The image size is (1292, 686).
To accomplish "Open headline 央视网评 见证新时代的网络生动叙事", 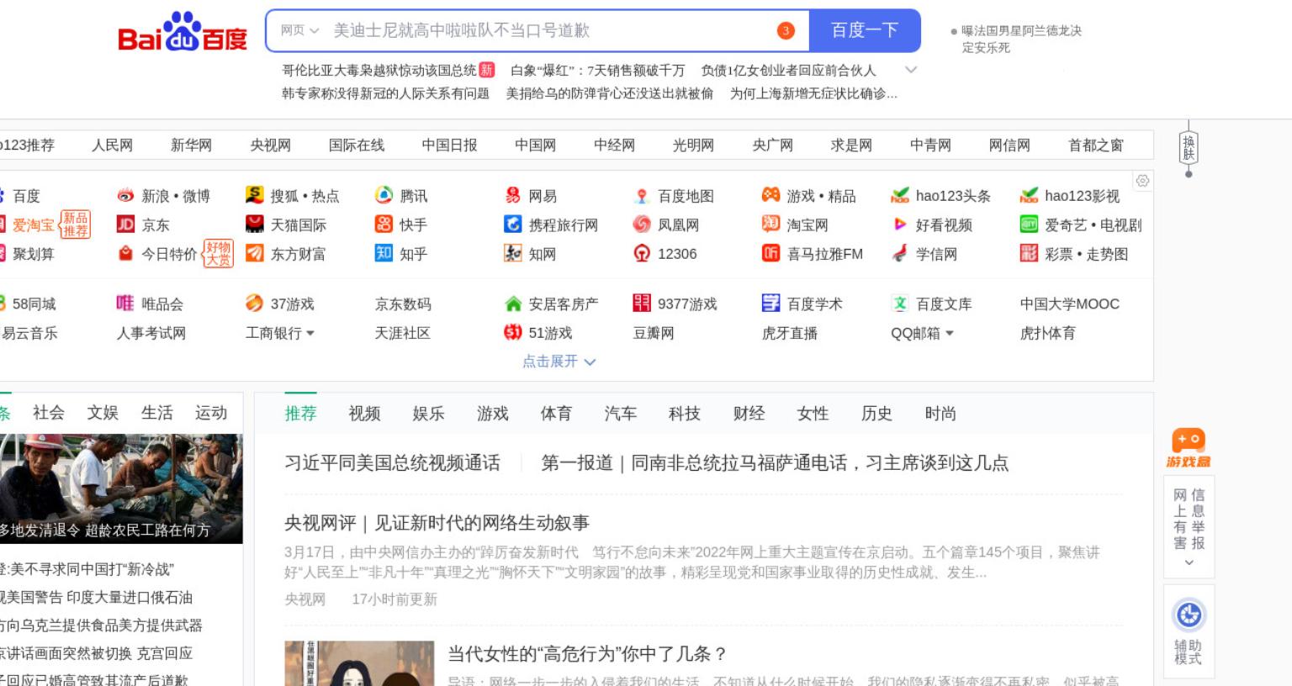I will coord(437,523).
